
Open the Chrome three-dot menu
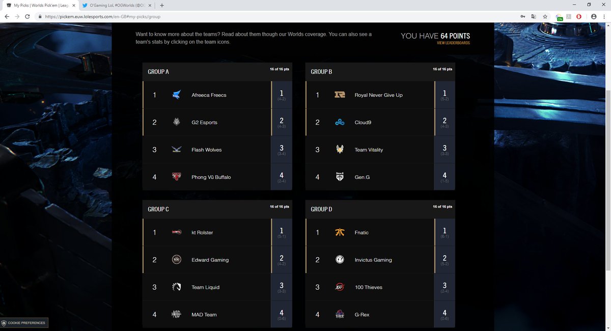tap(604, 16)
